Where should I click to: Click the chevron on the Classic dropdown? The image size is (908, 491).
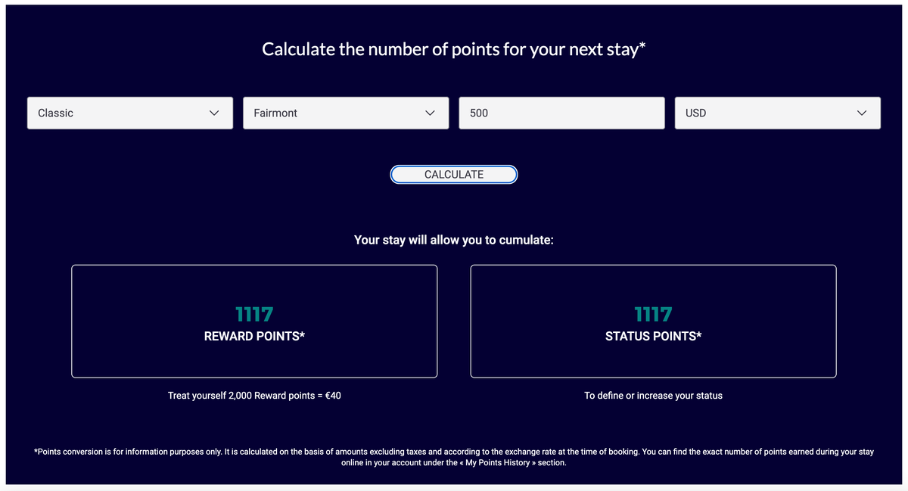pyautogui.click(x=213, y=112)
